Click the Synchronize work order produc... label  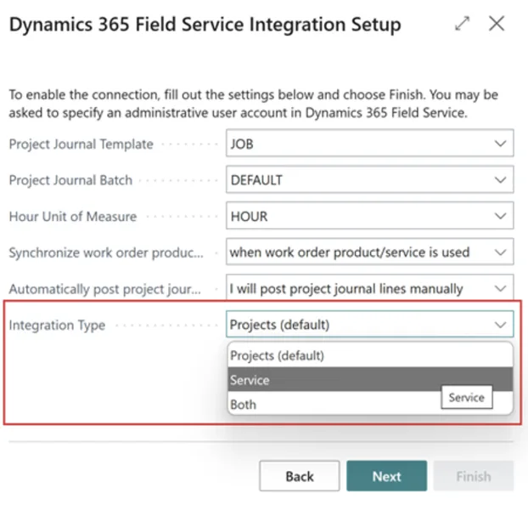(x=106, y=252)
